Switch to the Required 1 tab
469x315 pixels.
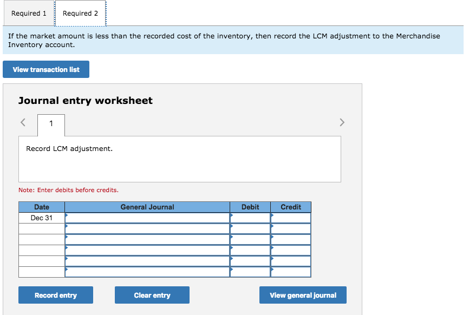pos(28,13)
